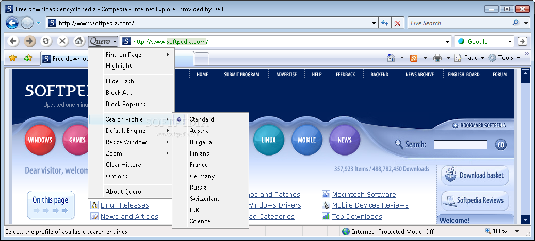Select the U.K. search profile
535x241 pixels.
click(x=210, y=210)
